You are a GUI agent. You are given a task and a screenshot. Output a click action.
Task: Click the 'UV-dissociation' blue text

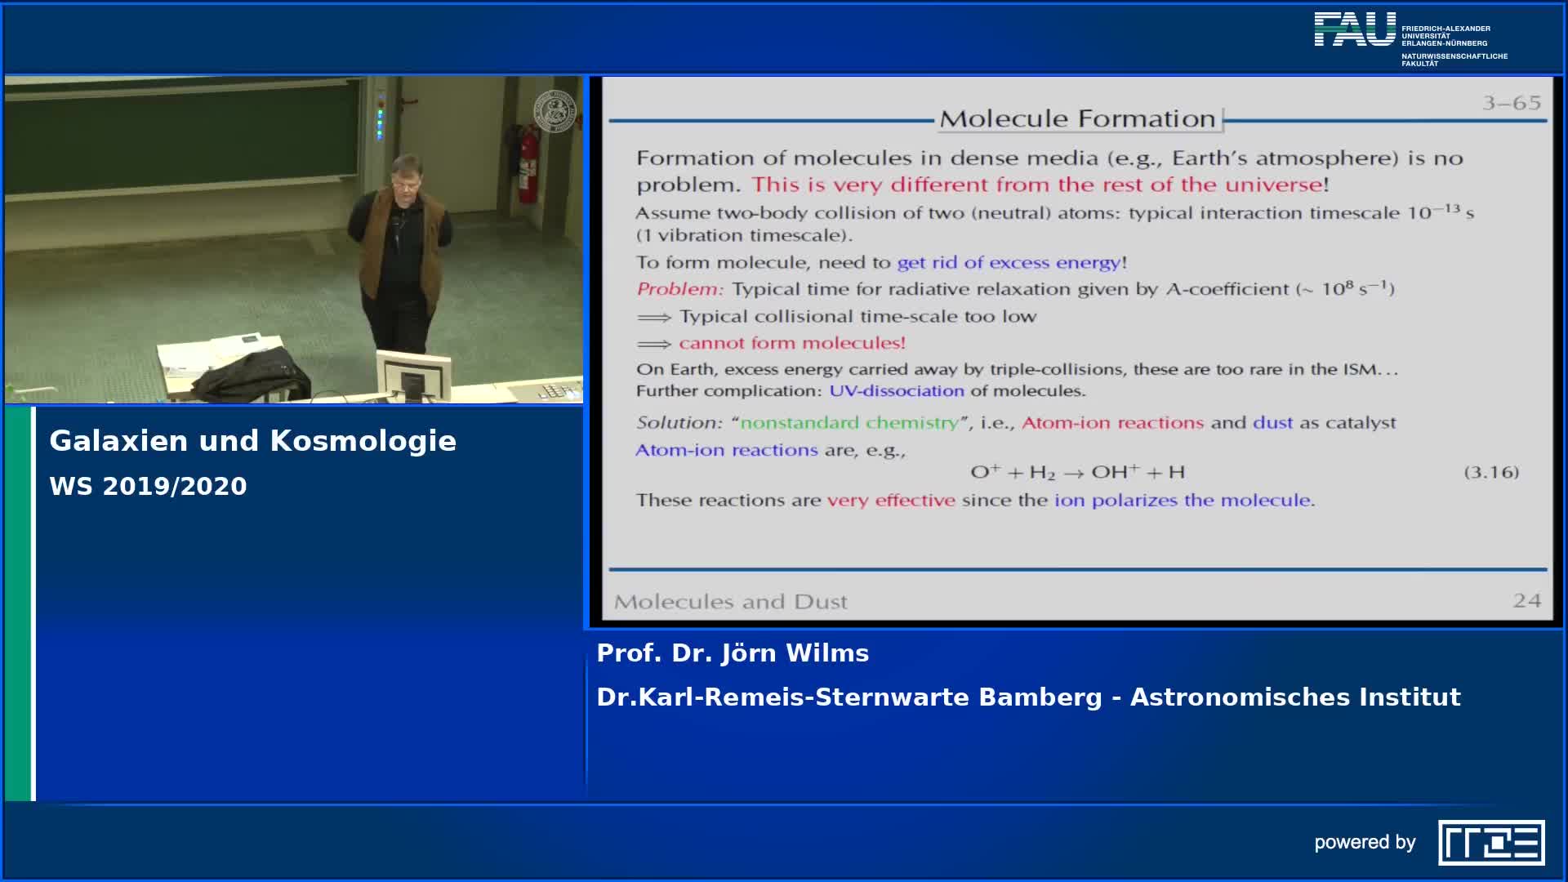tap(896, 391)
